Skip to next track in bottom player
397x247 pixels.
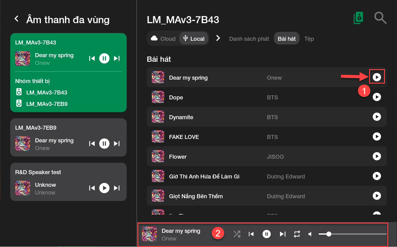pos(283,234)
